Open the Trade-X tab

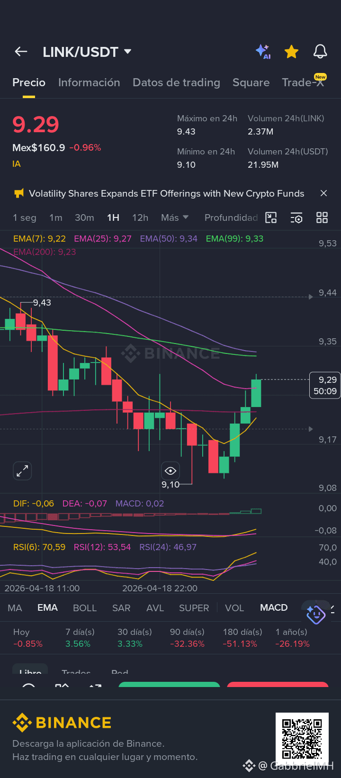tap(303, 82)
